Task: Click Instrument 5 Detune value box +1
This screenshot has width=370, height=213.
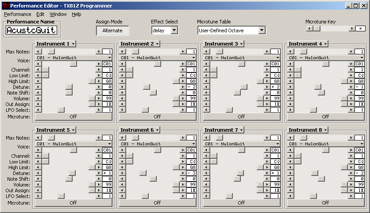Action: [x=108, y=173]
